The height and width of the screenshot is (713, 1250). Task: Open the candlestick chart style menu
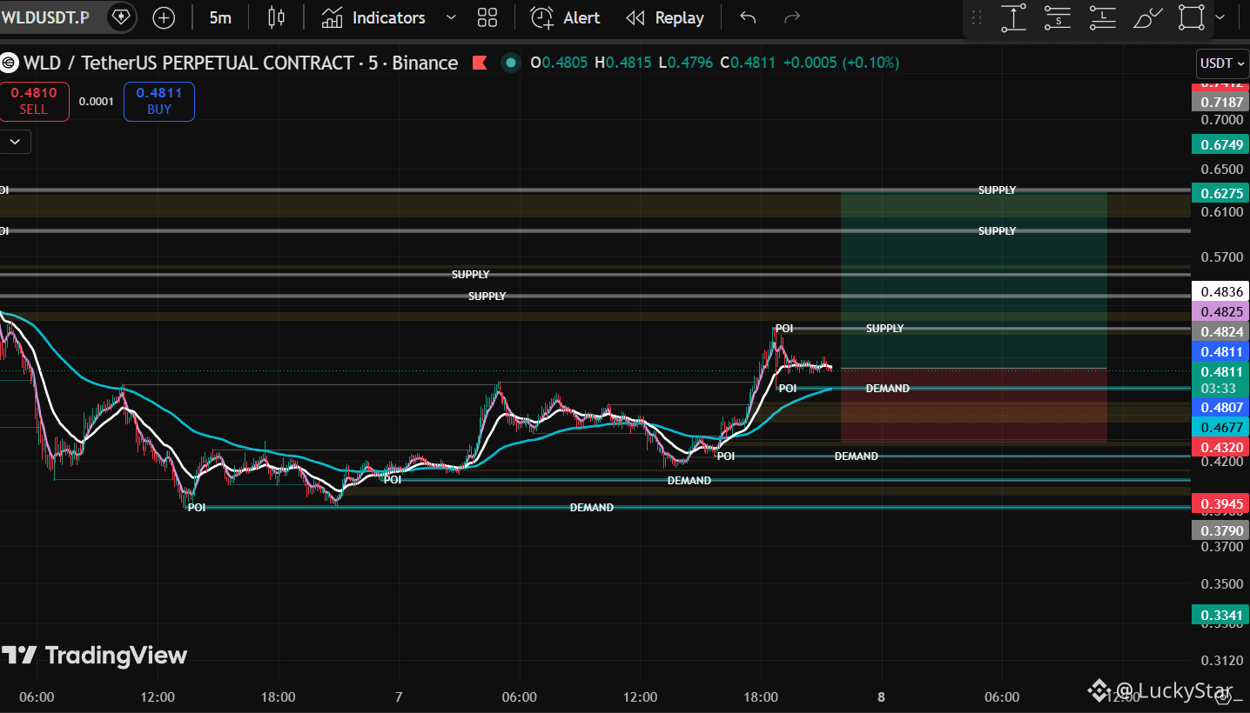276,17
